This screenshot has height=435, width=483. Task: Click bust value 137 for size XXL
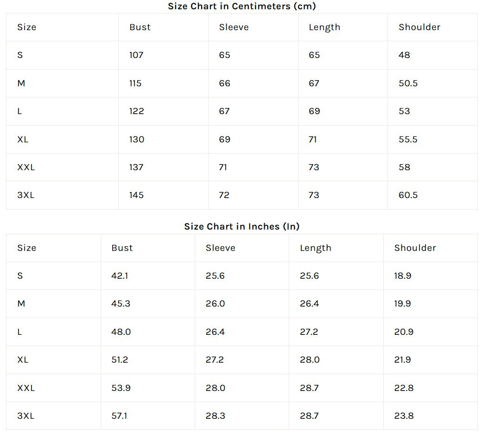click(x=136, y=167)
